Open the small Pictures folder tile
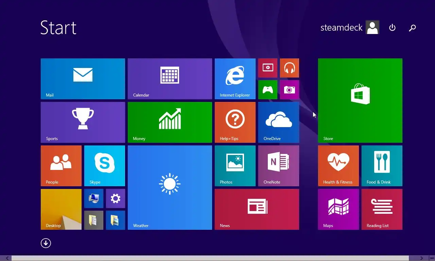Viewport: 435px width, 261px height. tap(116, 220)
